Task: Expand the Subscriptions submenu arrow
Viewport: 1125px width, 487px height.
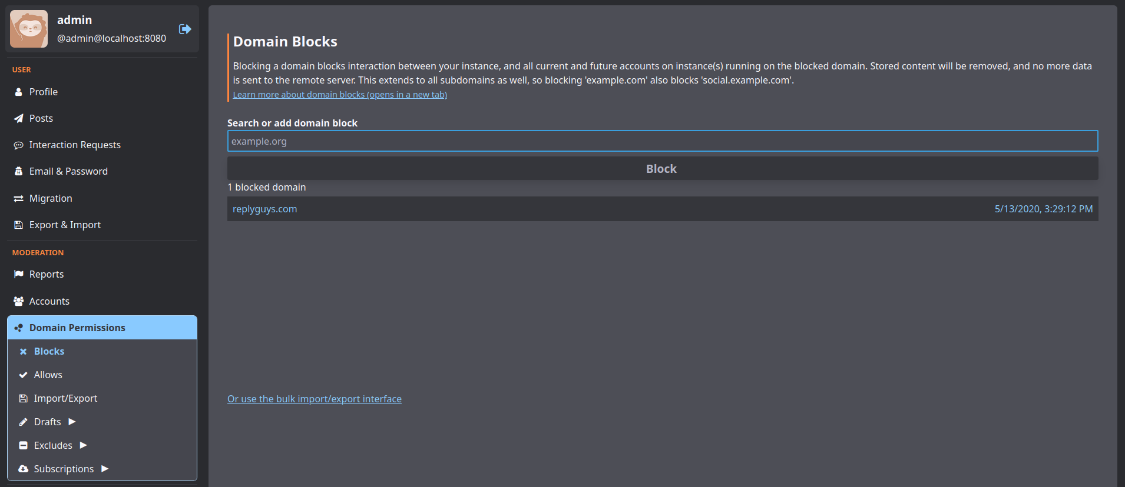Action: (x=104, y=469)
